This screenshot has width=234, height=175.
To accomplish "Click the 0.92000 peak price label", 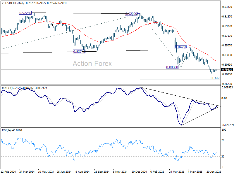I will (x=131, y=14).
